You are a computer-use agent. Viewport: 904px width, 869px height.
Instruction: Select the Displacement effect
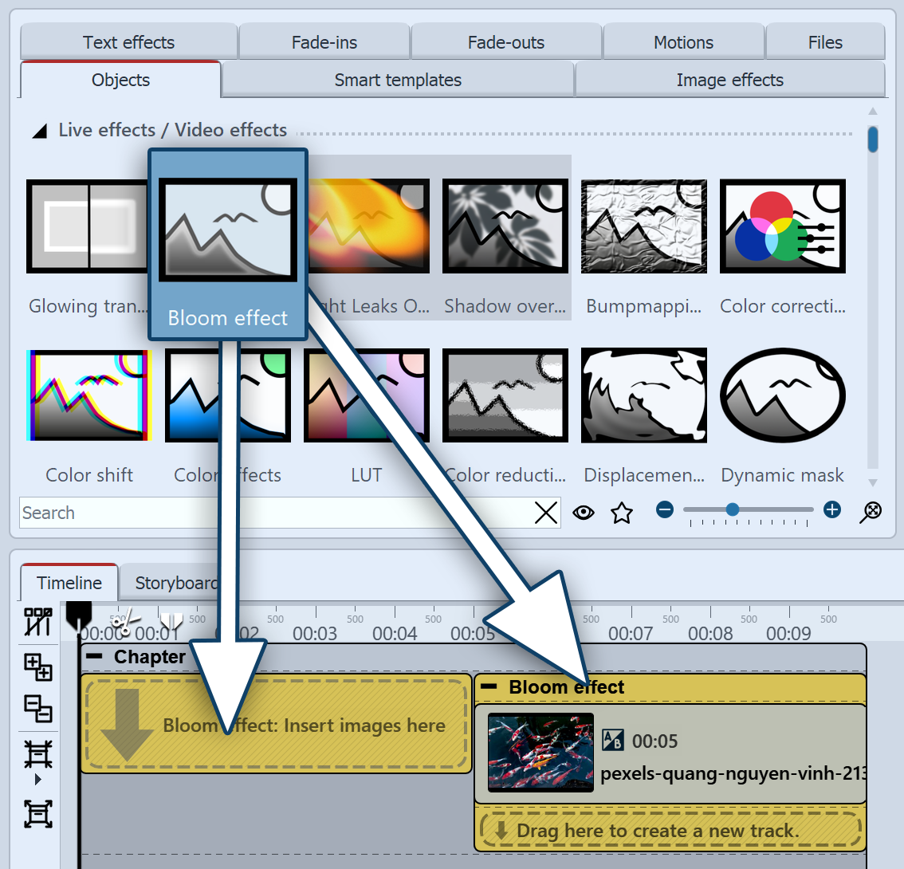[644, 395]
